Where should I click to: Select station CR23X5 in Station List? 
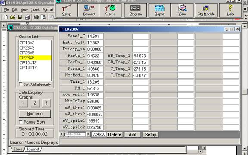[35, 53]
